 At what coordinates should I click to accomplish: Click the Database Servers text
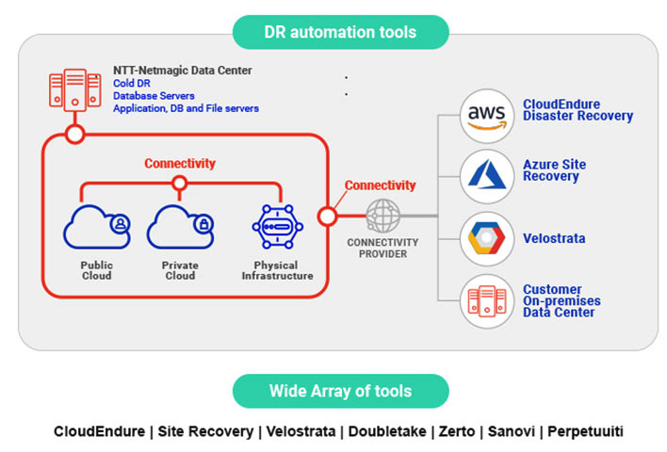(x=154, y=96)
